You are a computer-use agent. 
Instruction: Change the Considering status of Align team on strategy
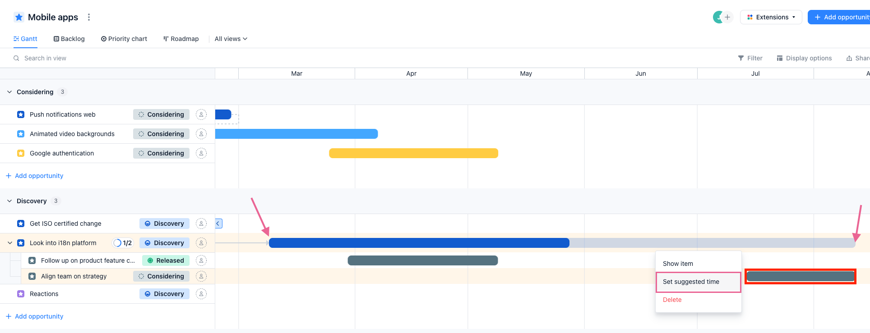[x=161, y=276]
